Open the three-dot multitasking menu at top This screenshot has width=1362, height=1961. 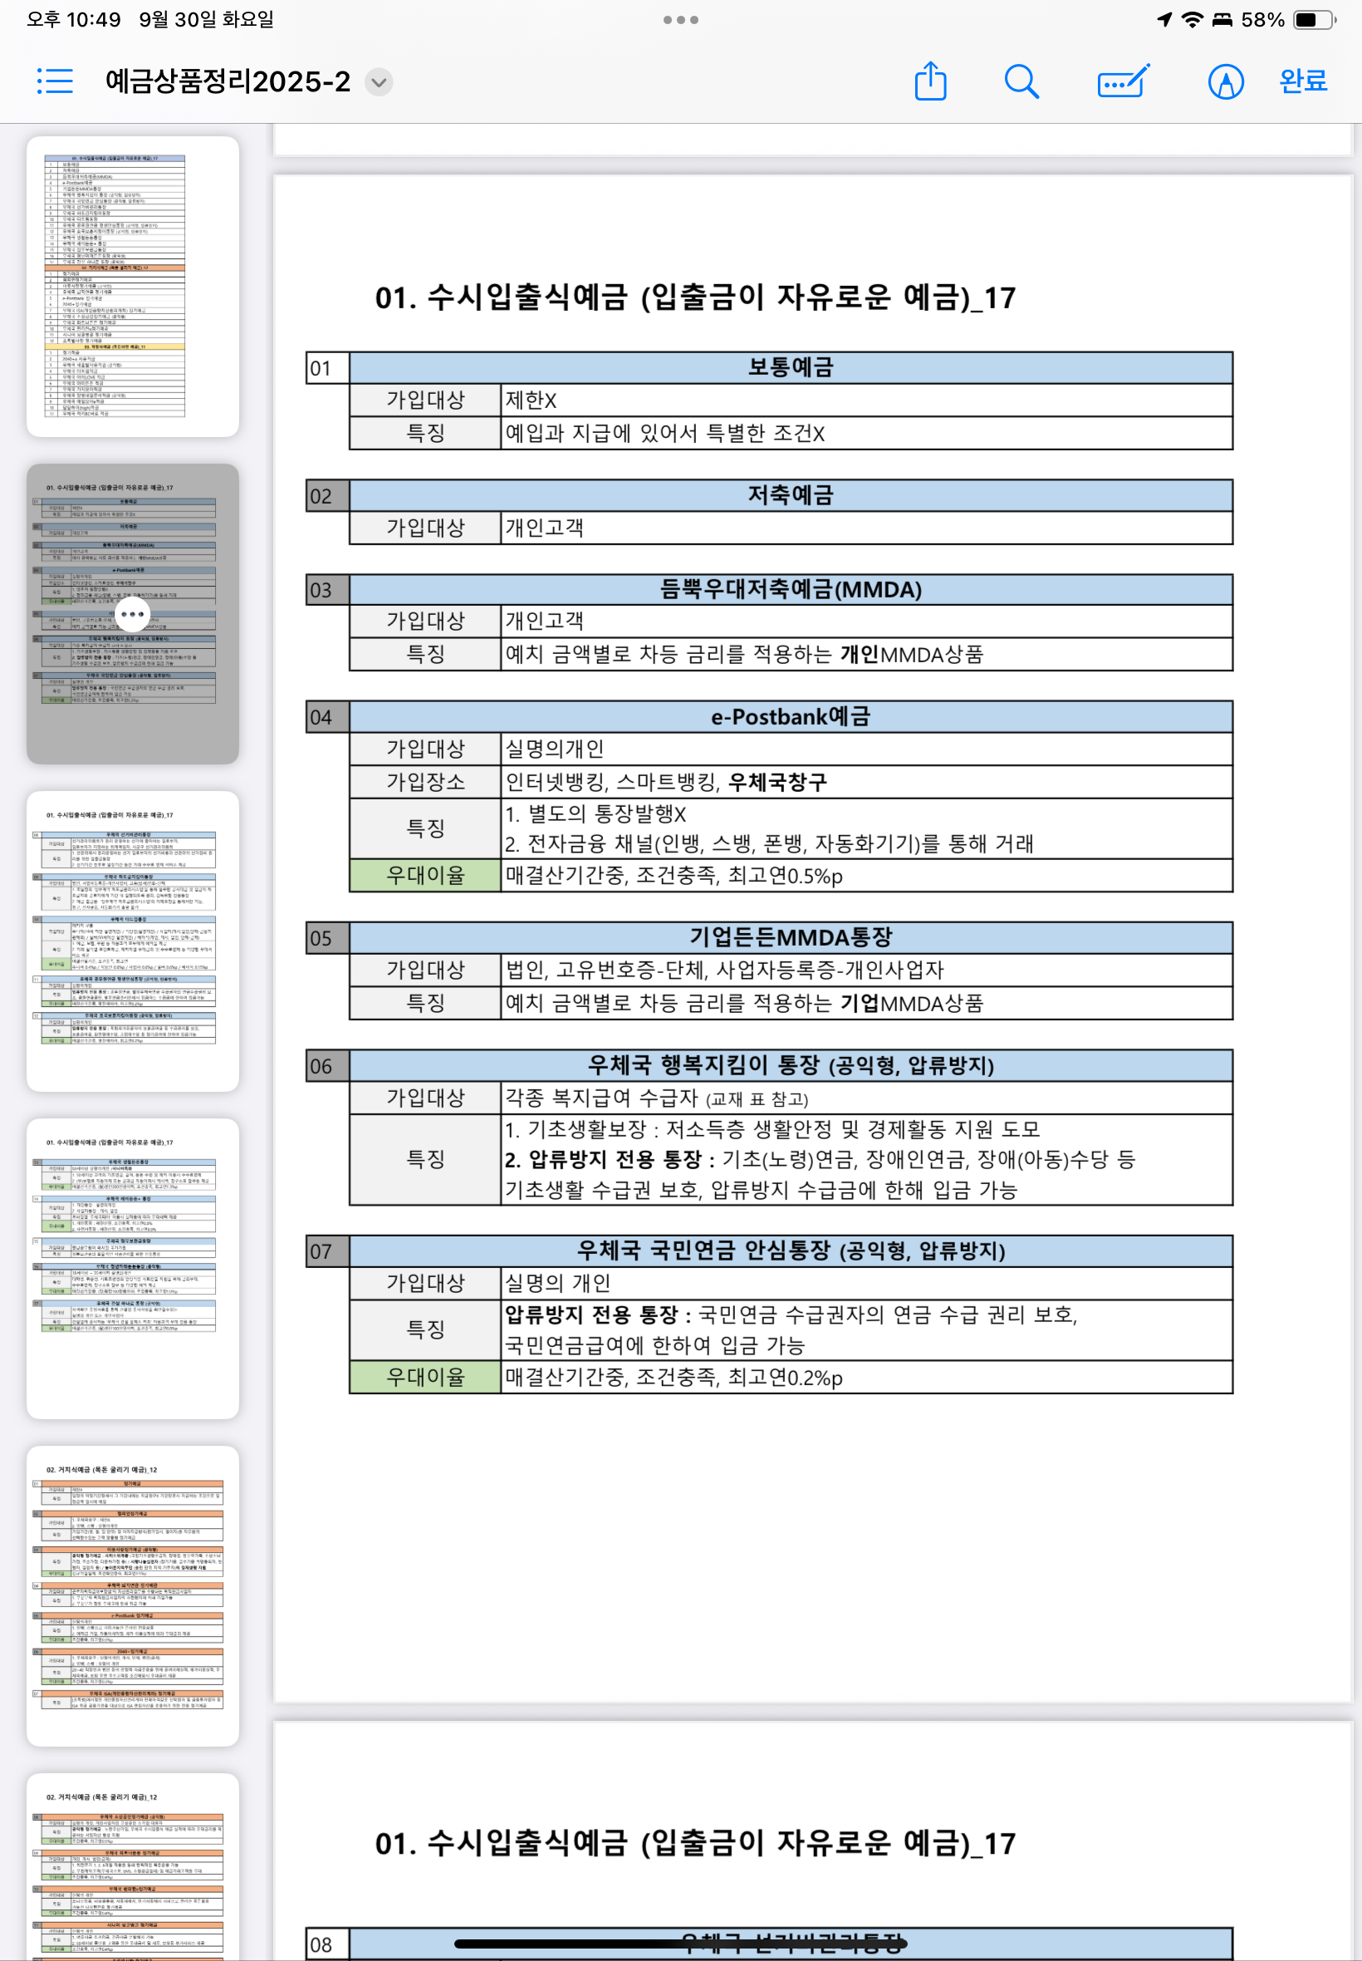click(680, 20)
